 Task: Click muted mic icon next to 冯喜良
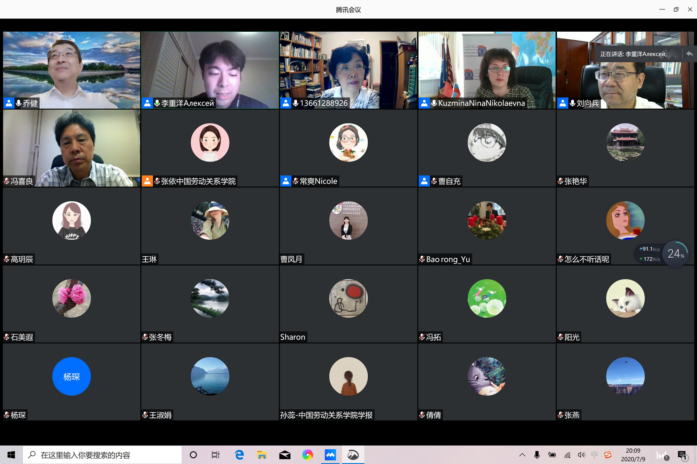pos(7,181)
